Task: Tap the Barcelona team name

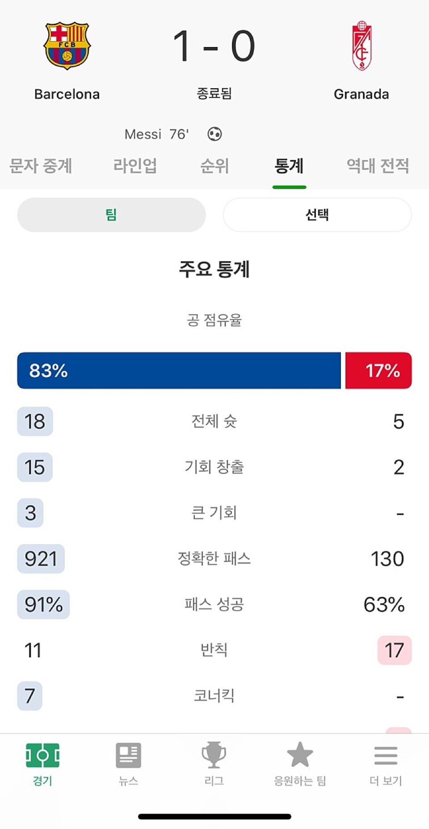Action: (67, 94)
